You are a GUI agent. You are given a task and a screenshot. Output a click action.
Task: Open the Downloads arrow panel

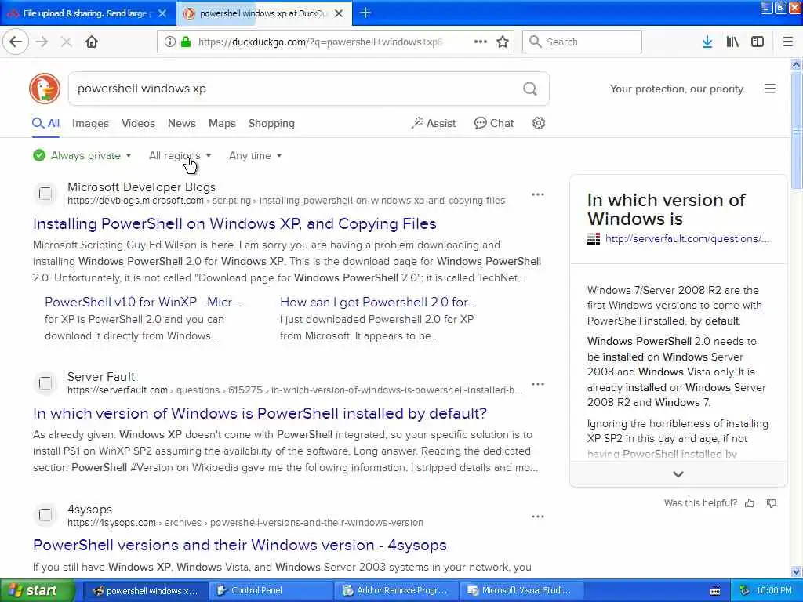click(x=707, y=42)
